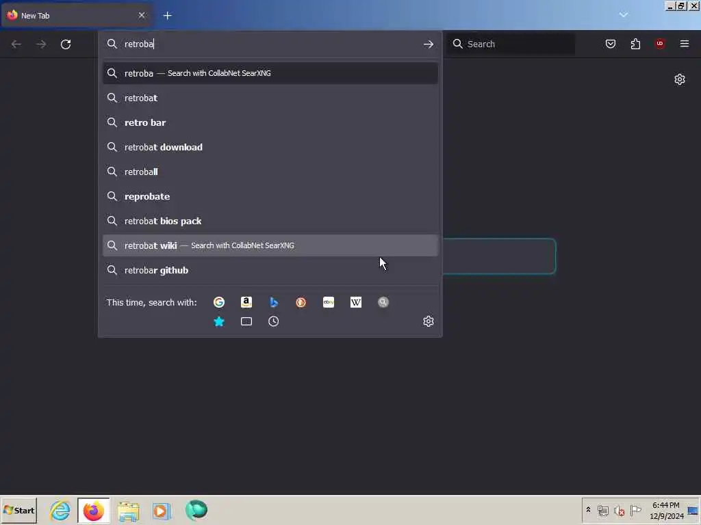This screenshot has height=525, width=701.
Task: Select the grey magnifier SearXNG engine icon
Action: pos(383,302)
